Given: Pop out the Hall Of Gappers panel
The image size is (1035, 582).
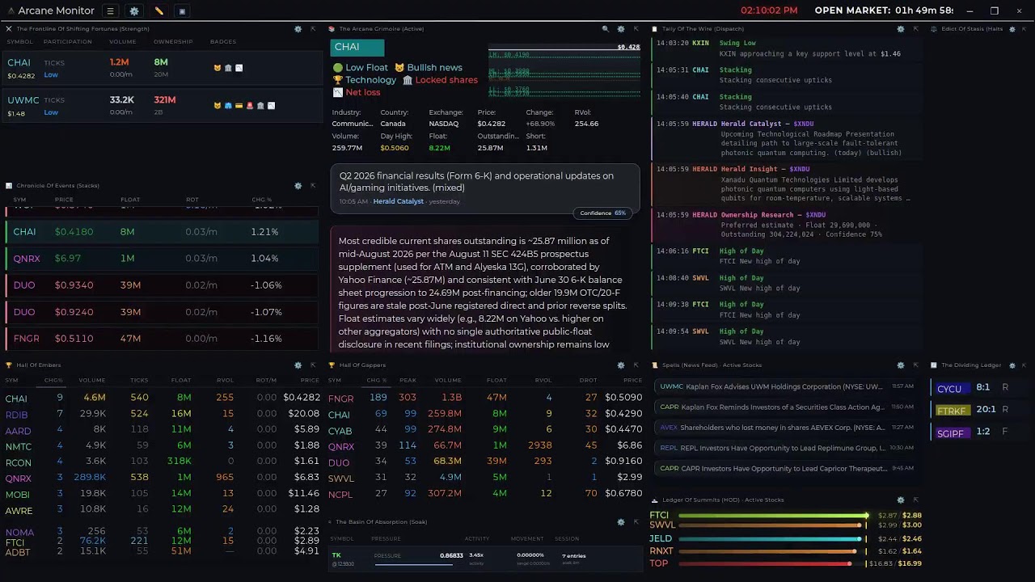Looking at the screenshot, I should tap(636, 365).
